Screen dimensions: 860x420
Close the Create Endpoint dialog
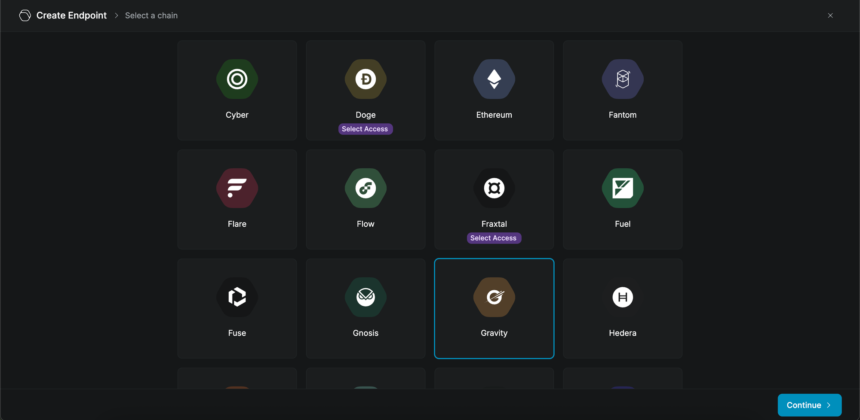coord(830,15)
